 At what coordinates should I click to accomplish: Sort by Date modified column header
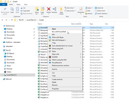click(76, 24)
